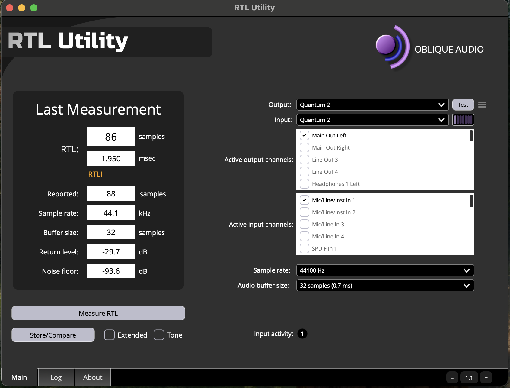Click the input level meter icon
This screenshot has height=388, width=510.
463,120
